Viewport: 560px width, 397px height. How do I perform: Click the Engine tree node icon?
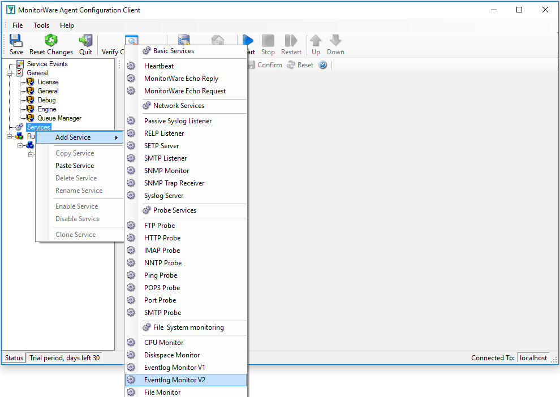[31, 109]
